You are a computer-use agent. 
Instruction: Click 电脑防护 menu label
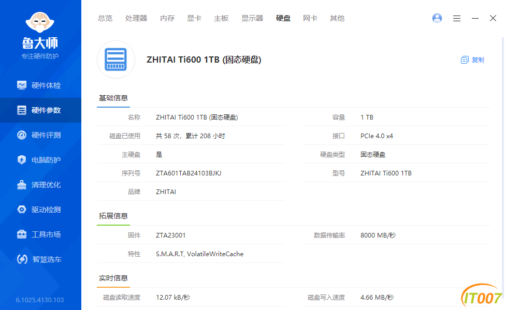click(x=46, y=160)
